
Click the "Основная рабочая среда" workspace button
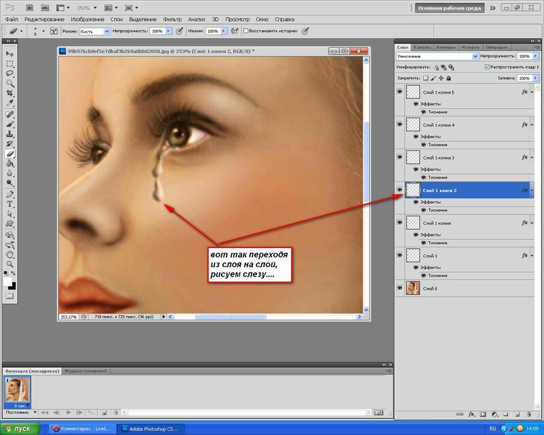coord(449,8)
